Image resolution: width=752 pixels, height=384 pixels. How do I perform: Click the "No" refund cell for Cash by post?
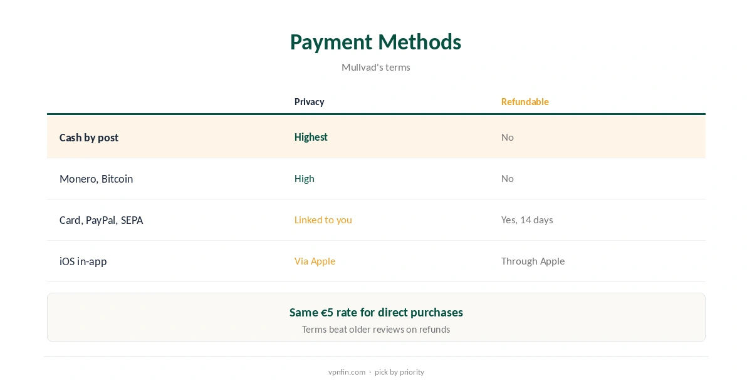tap(507, 137)
